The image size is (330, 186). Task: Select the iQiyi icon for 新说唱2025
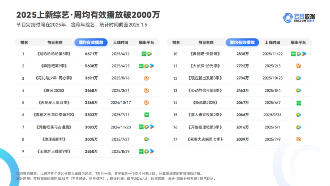tap(298, 102)
